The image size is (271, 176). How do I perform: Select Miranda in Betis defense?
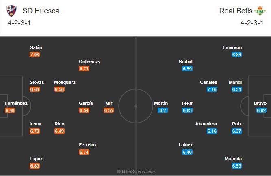pos(233,159)
